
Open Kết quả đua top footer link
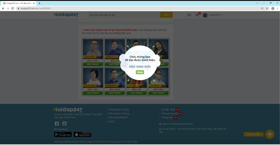coord(170,113)
